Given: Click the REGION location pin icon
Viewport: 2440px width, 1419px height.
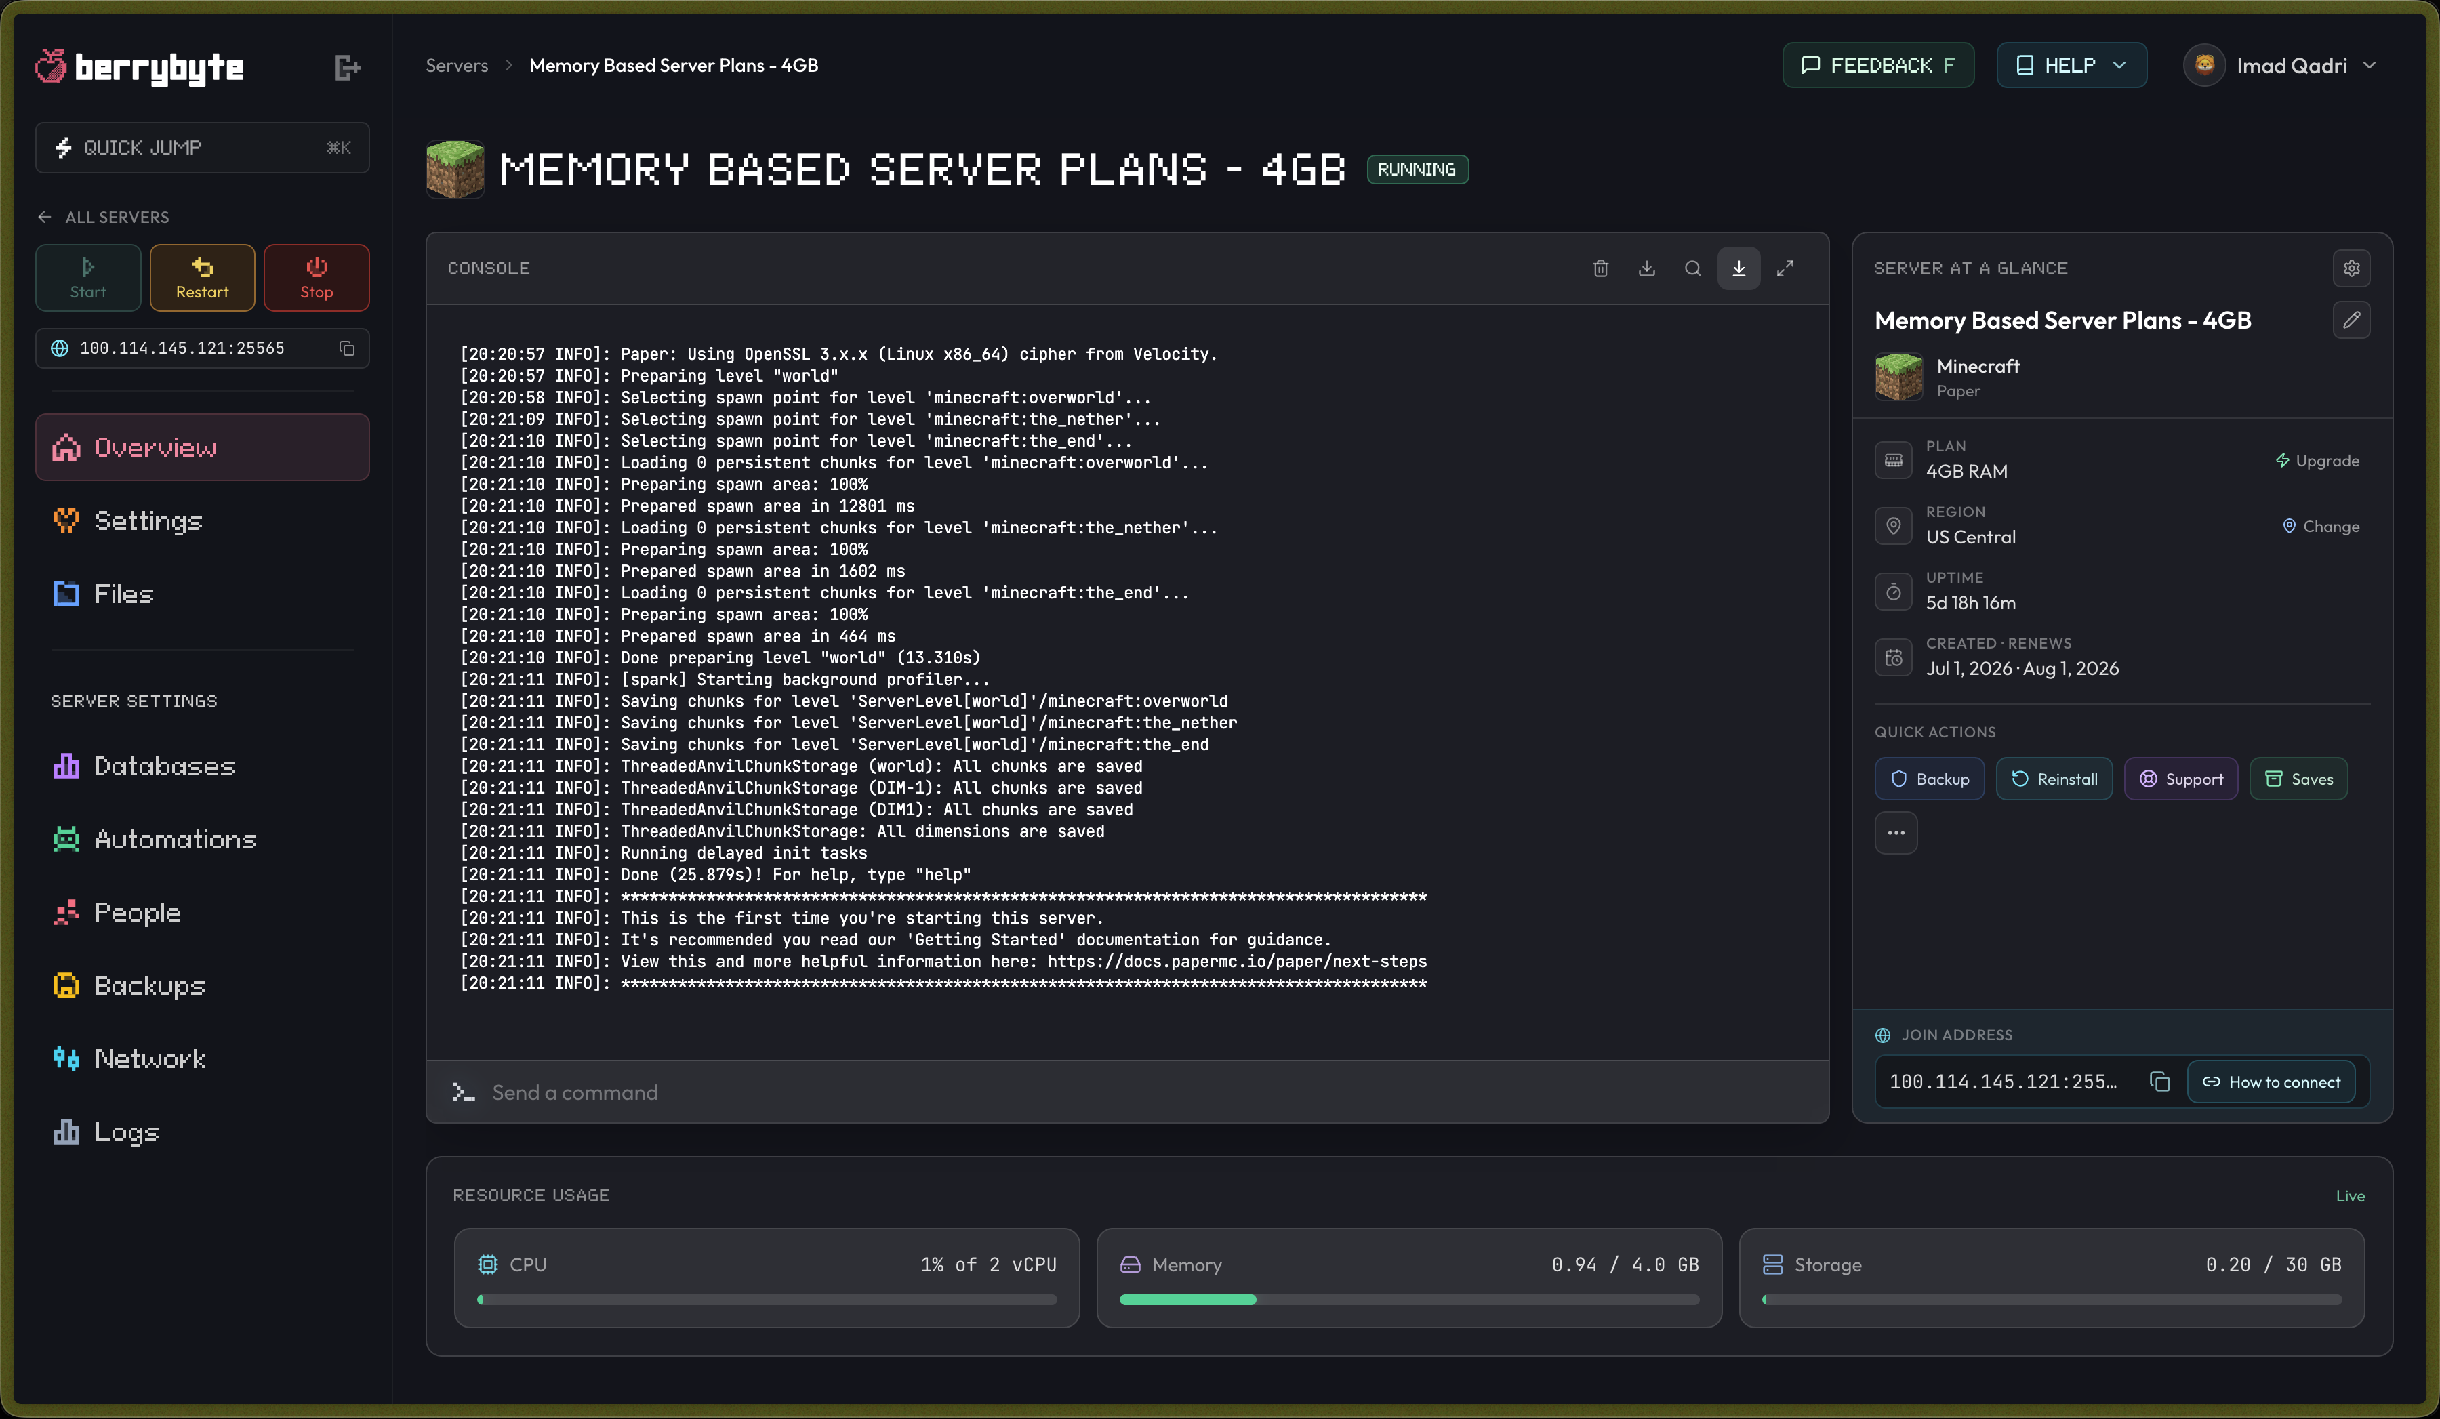Looking at the screenshot, I should coord(1893,526).
